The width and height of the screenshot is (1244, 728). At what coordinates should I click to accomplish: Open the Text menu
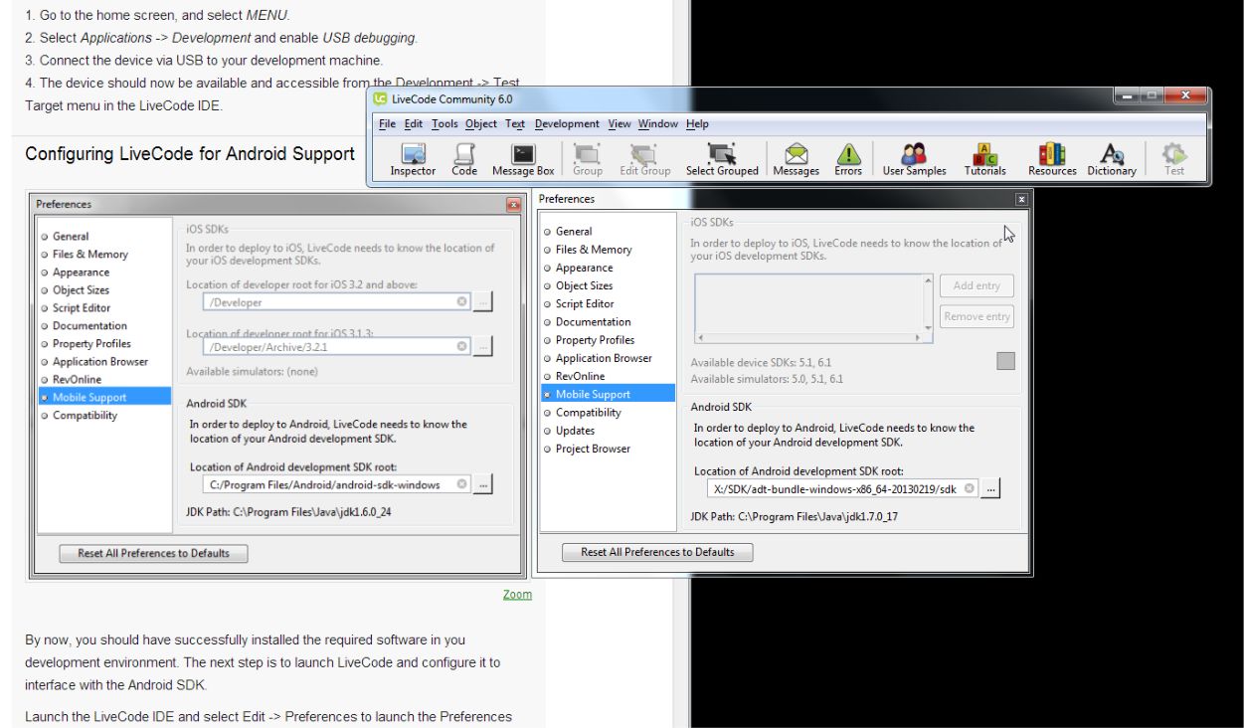point(515,124)
